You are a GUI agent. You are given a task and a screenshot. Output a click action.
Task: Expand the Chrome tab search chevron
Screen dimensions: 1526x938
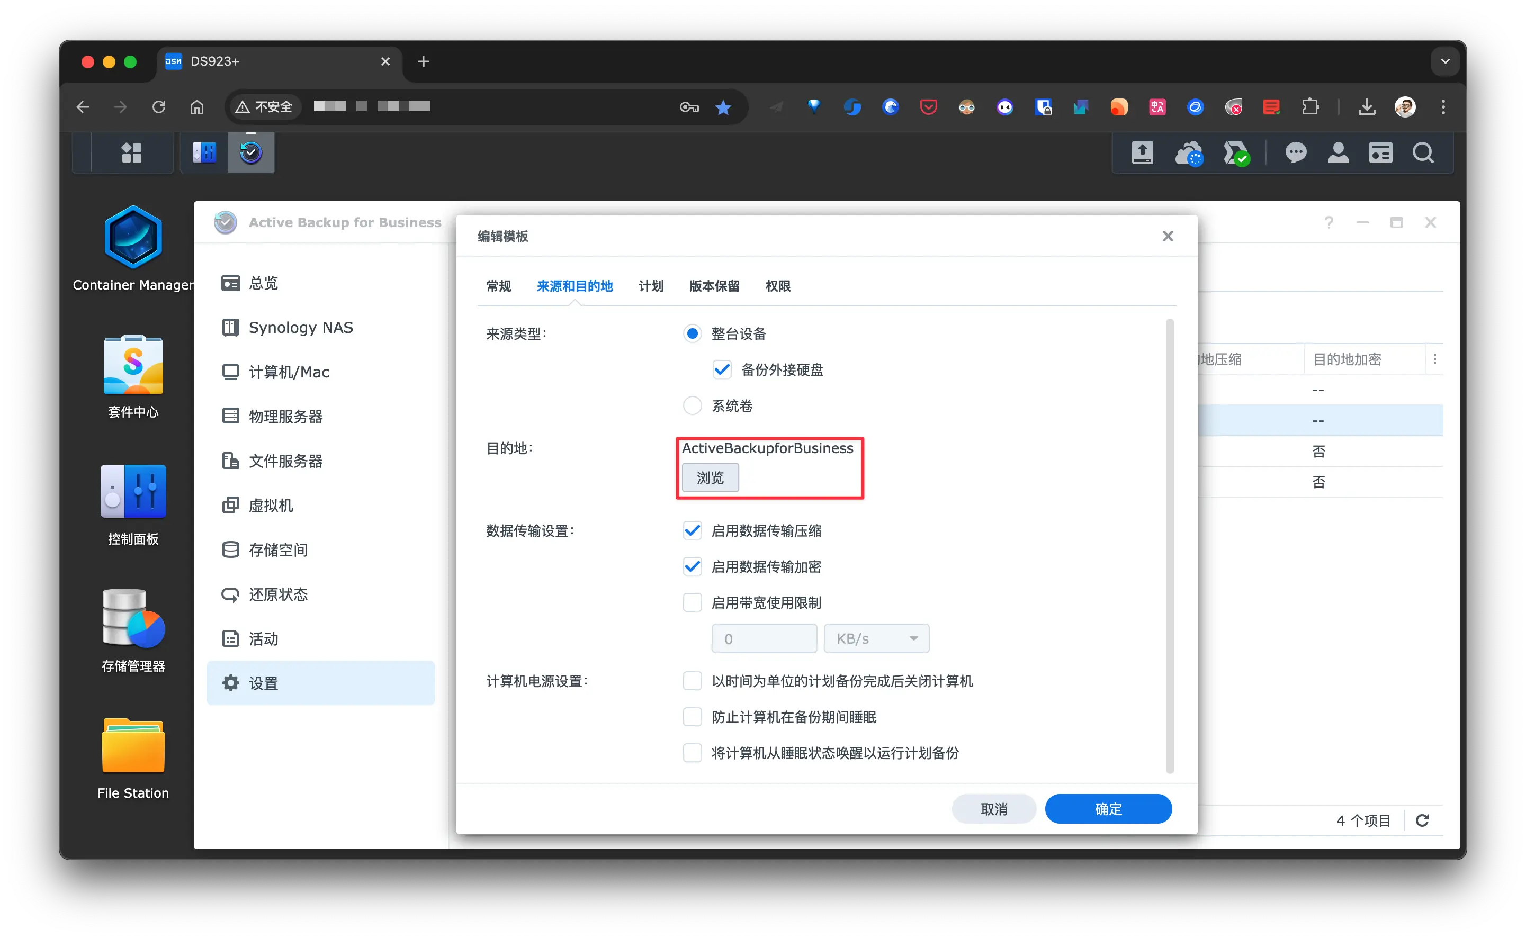pos(1444,61)
